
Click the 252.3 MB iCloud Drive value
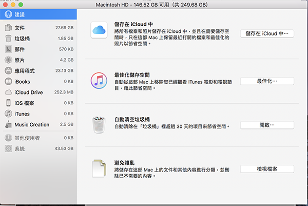pyautogui.click(x=64, y=92)
